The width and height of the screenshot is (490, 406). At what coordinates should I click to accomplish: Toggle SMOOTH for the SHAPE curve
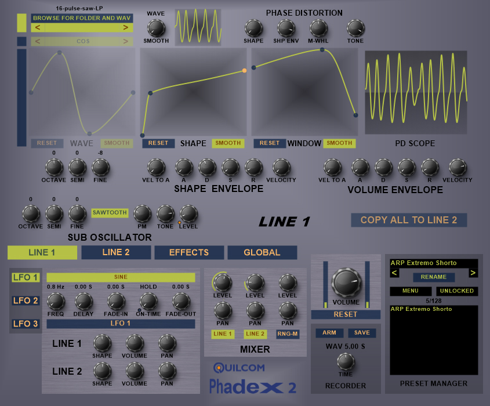click(x=228, y=143)
